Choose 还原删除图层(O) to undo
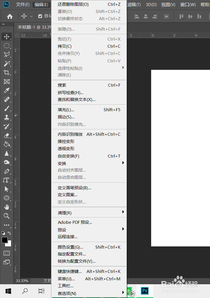This screenshot has width=210, height=298. (x=89, y=4)
